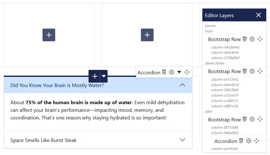Open Accordion settings gear in floating toolbar
The width and height of the screenshot is (270, 155).
[x=172, y=72]
